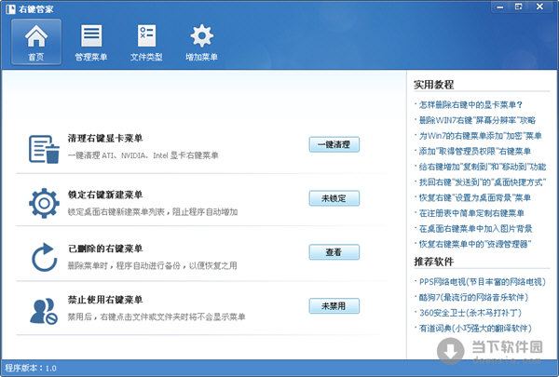Open the 文件类型 tab
Screen dimensions: 559x377
click(x=146, y=42)
